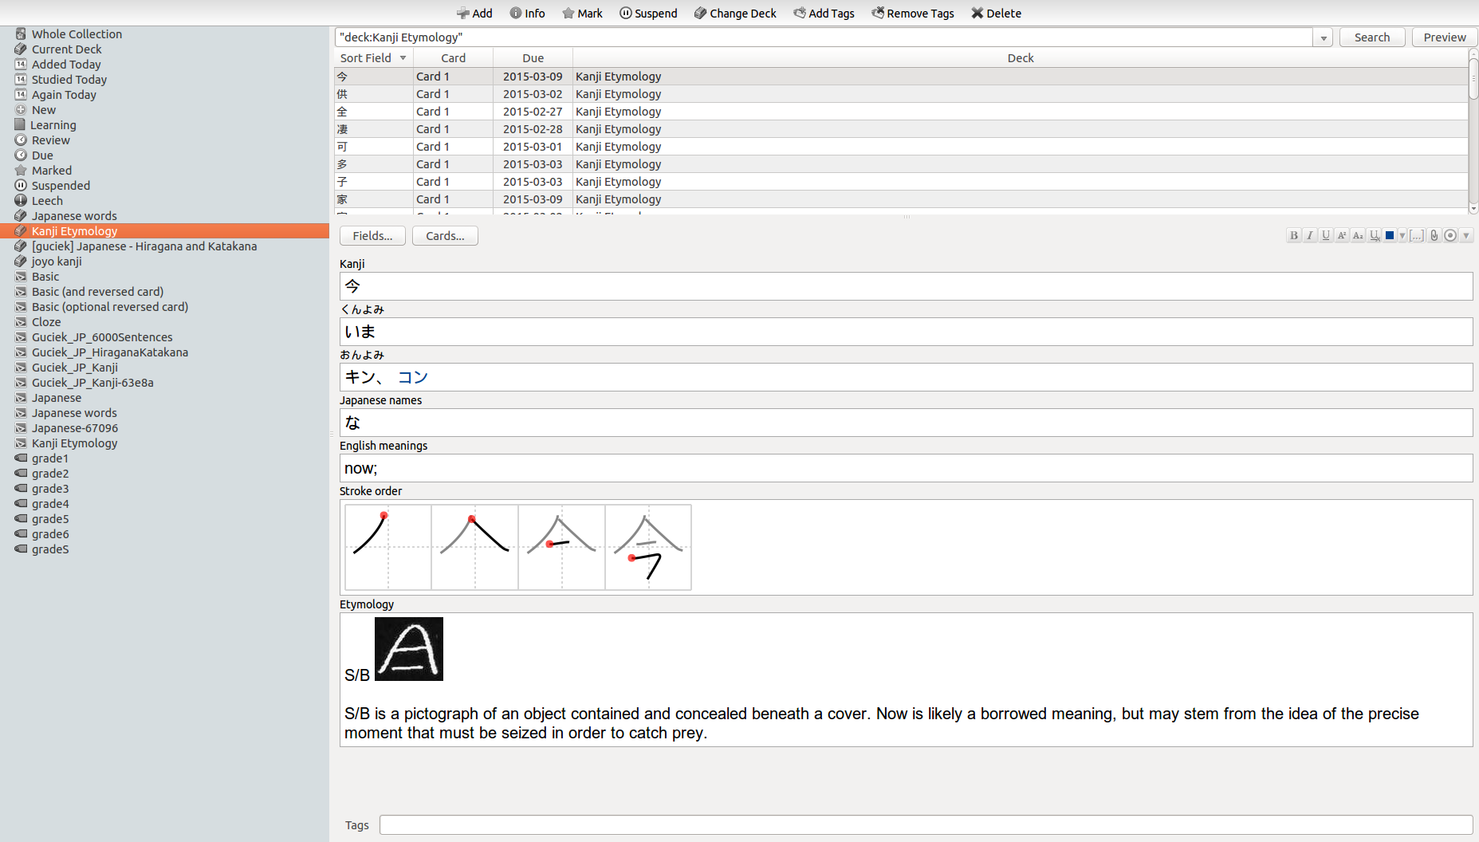Mark the selected card
This screenshot has height=842, width=1479.
[582, 13]
